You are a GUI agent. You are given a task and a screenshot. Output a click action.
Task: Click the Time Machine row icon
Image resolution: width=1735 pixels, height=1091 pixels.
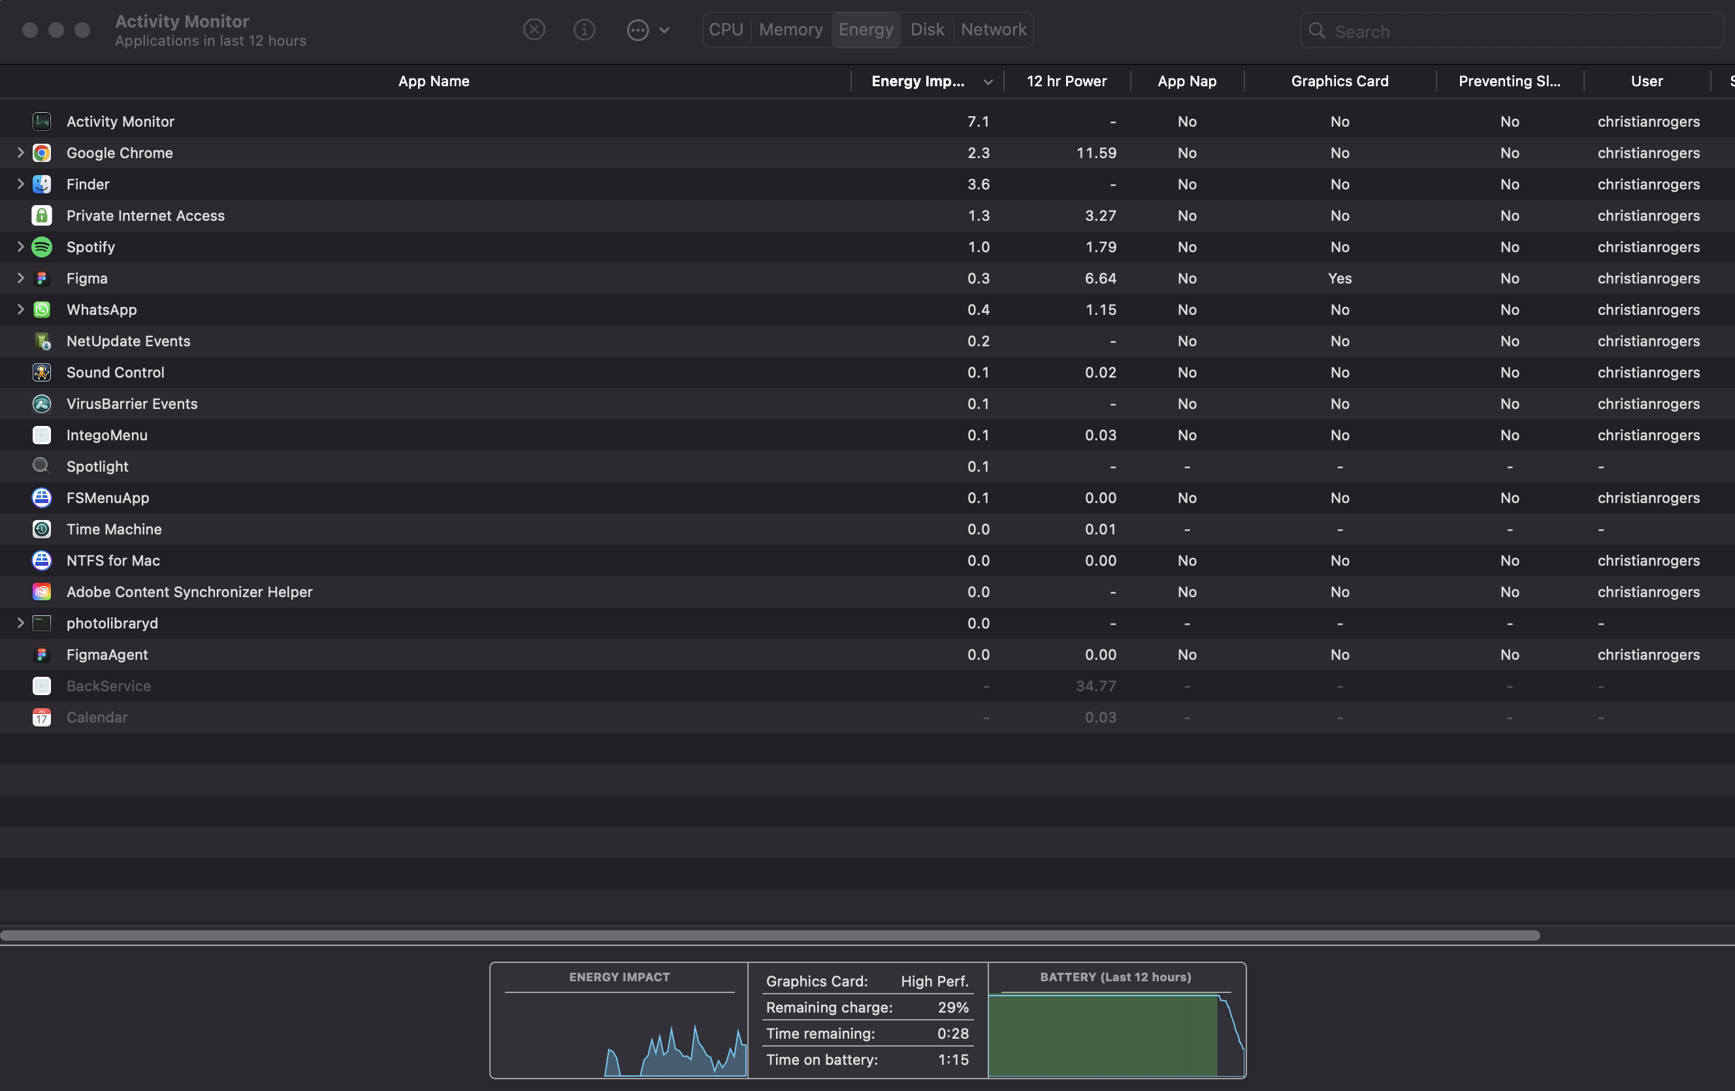(42, 529)
